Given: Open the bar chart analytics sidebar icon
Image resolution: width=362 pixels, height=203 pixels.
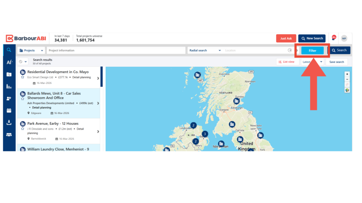Looking at the screenshot, I should coord(9,86).
